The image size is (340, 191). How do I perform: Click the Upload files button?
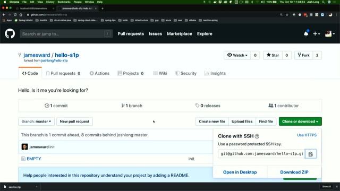tap(242, 121)
